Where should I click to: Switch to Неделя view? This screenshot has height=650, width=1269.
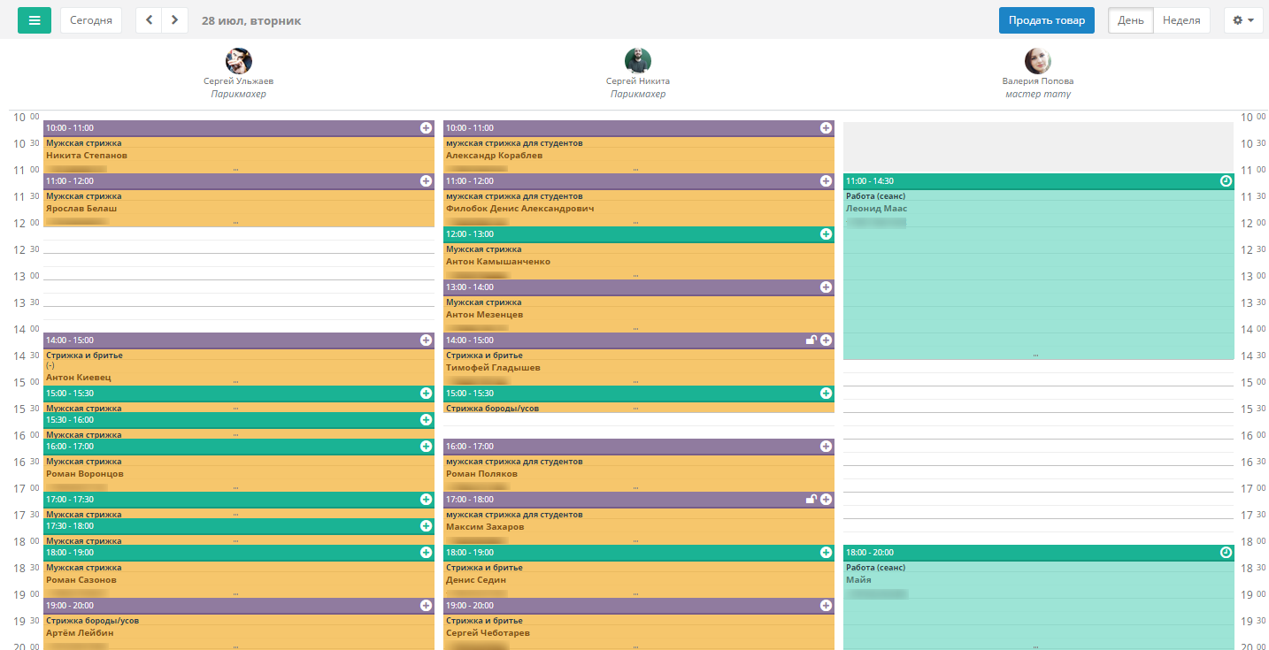pyautogui.click(x=1181, y=20)
